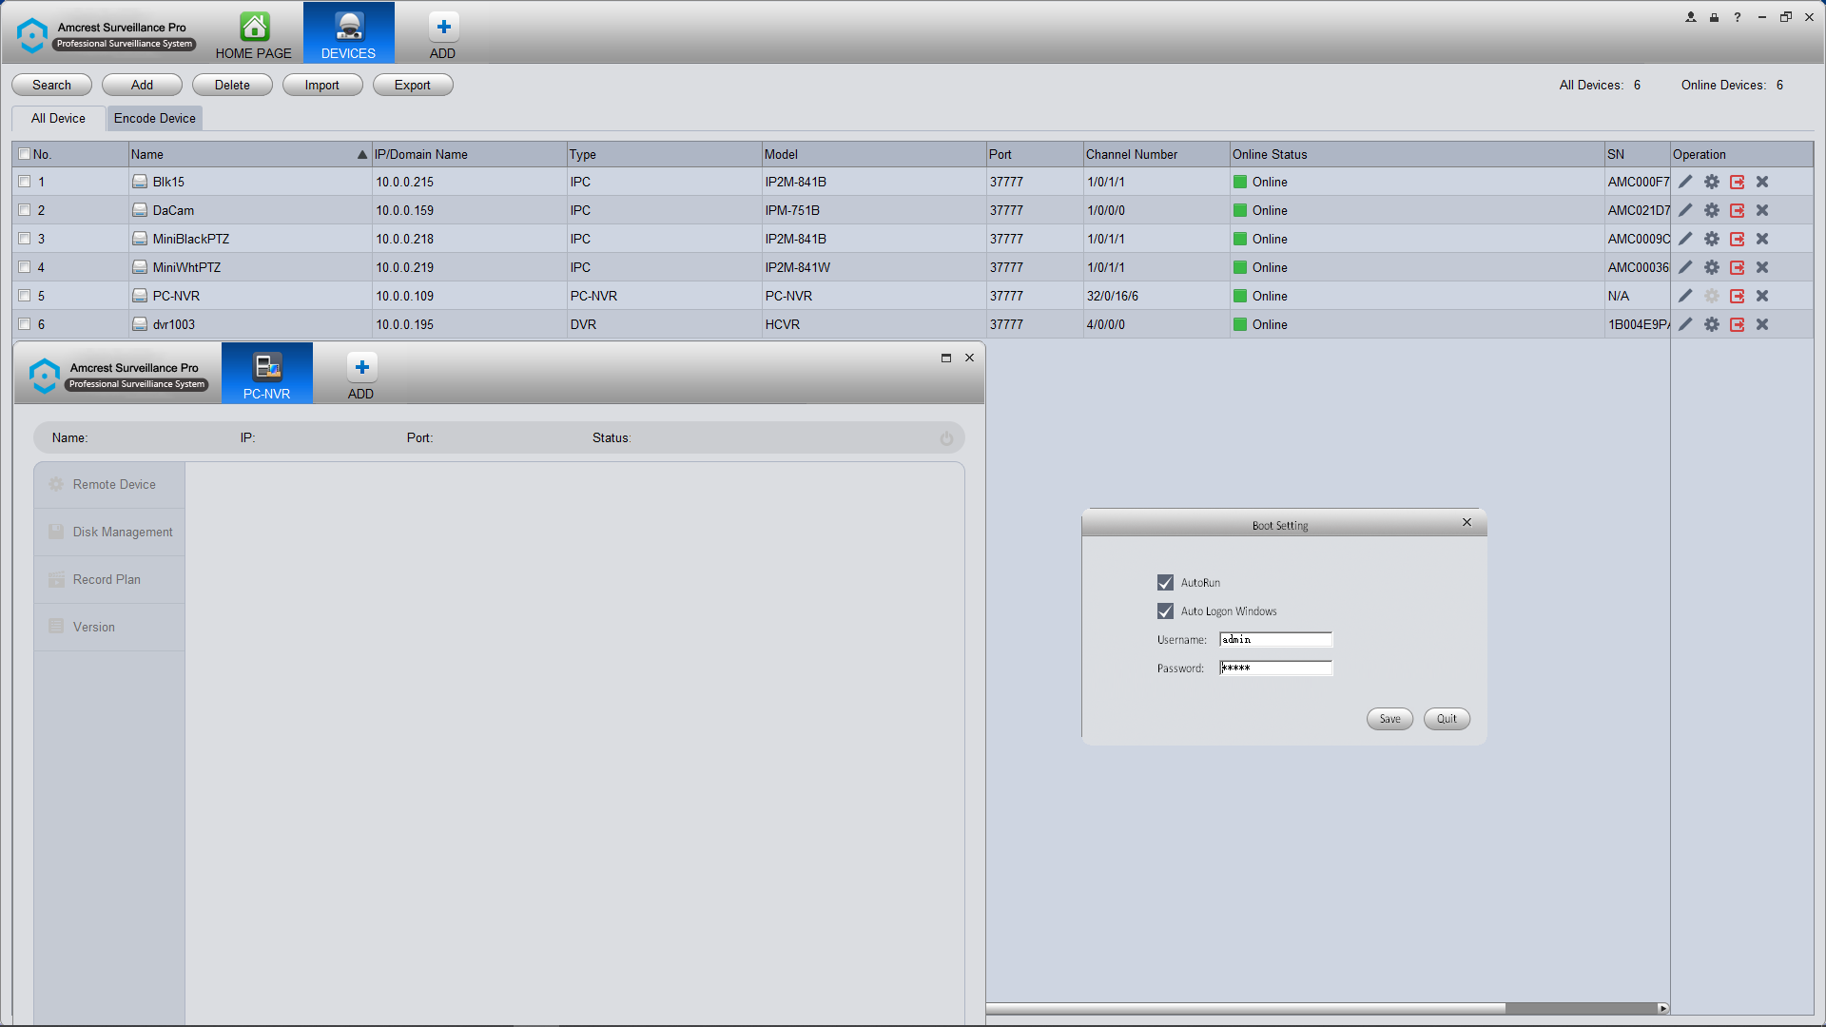This screenshot has height=1027, width=1826.
Task: Click the Search button
Action: [x=51, y=85]
